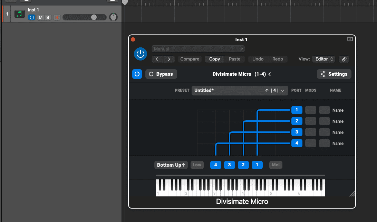
Task: Click first MODS box in row 1
Action: coord(311,110)
